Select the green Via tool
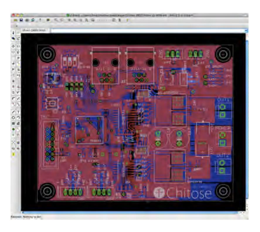Image resolution: width=260 pixels, height=232 pixels. tap(13, 129)
